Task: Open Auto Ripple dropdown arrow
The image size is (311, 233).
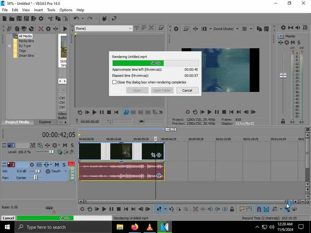Action: (281, 209)
